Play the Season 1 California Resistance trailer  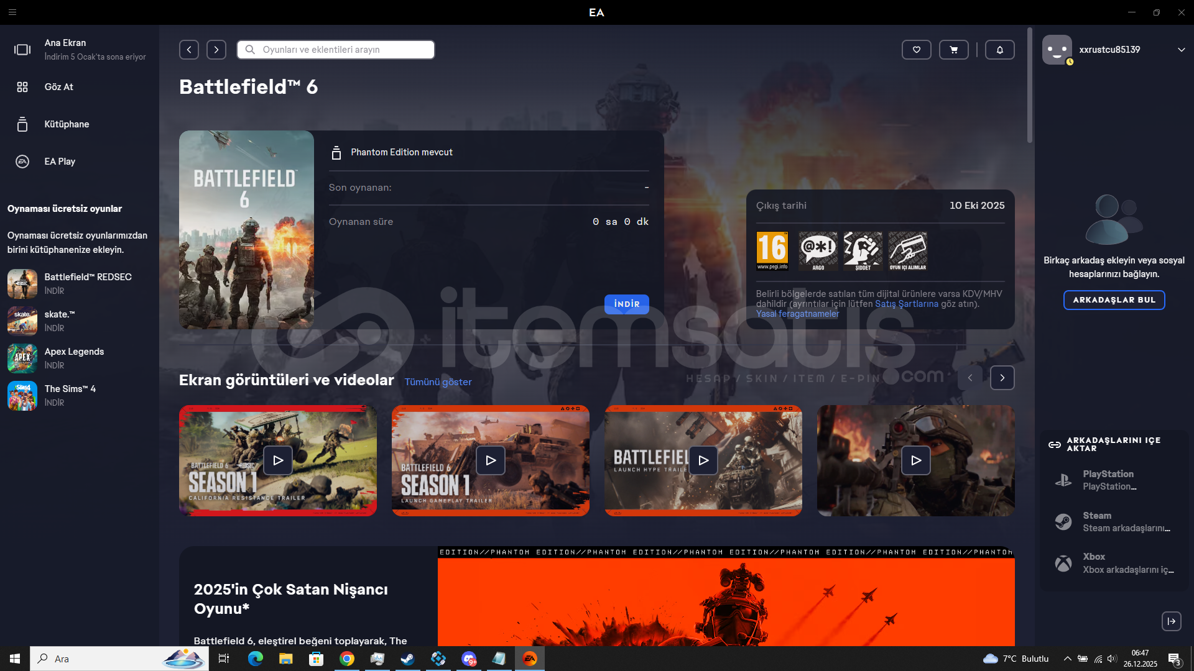coord(278,460)
